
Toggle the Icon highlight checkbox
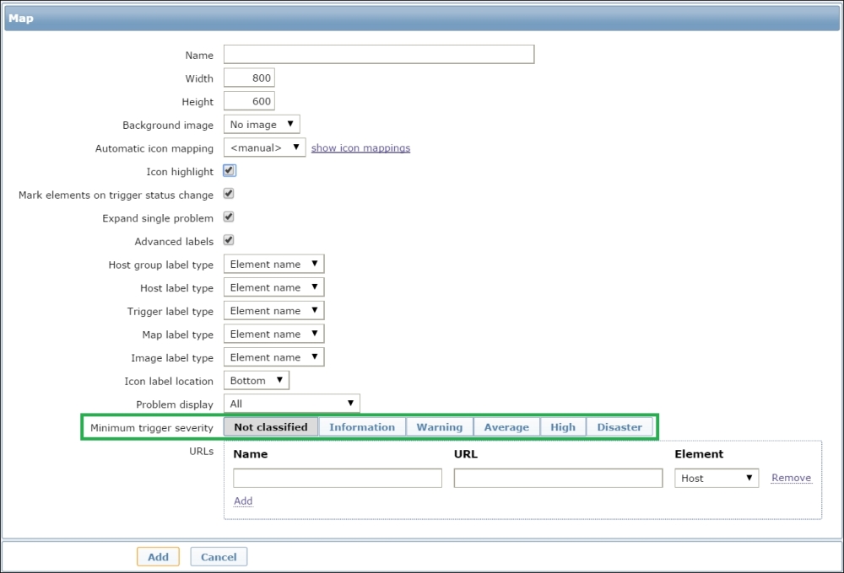(230, 170)
